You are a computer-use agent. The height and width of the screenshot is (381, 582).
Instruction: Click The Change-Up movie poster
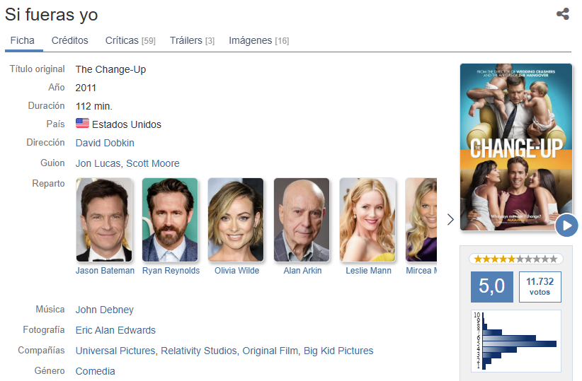516,147
